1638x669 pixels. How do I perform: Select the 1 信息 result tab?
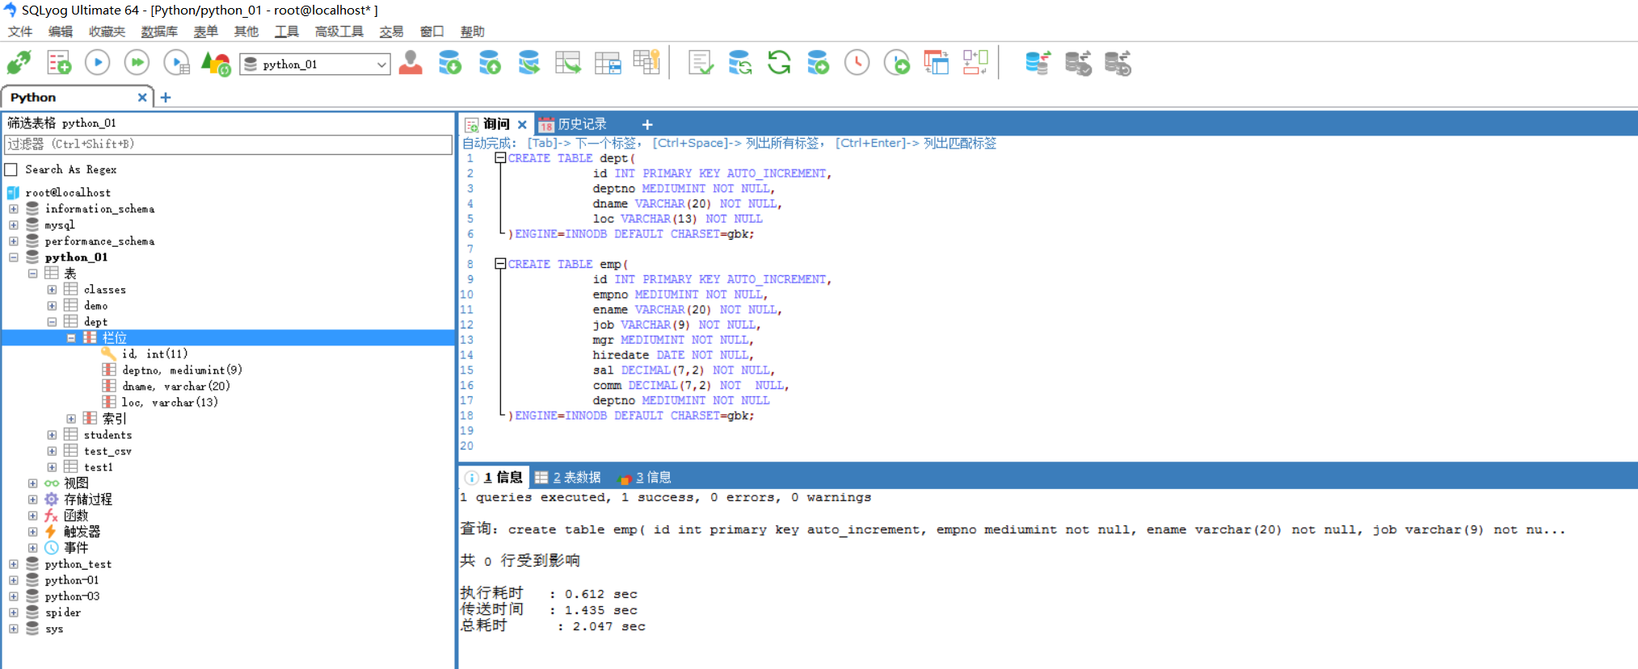(x=495, y=478)
